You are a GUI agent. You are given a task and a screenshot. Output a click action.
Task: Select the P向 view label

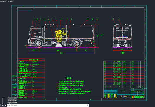(122, 53)
